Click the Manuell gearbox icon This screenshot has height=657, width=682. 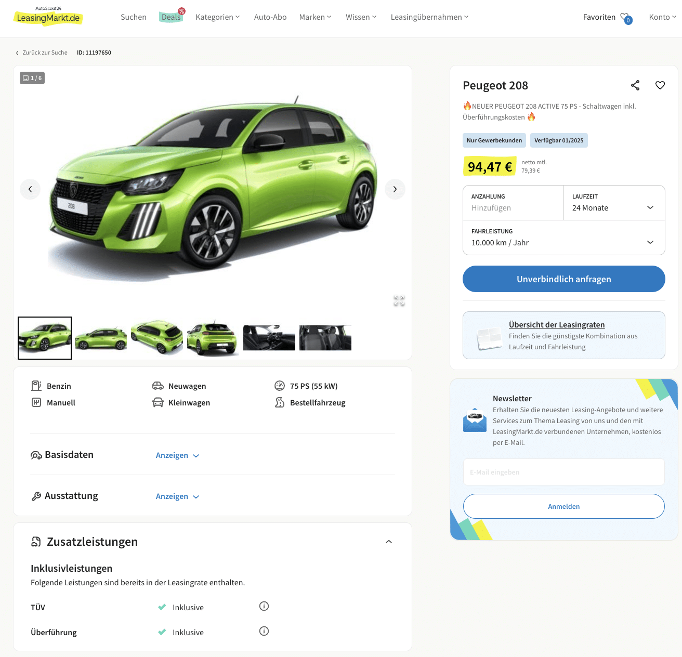pos(36,402)
